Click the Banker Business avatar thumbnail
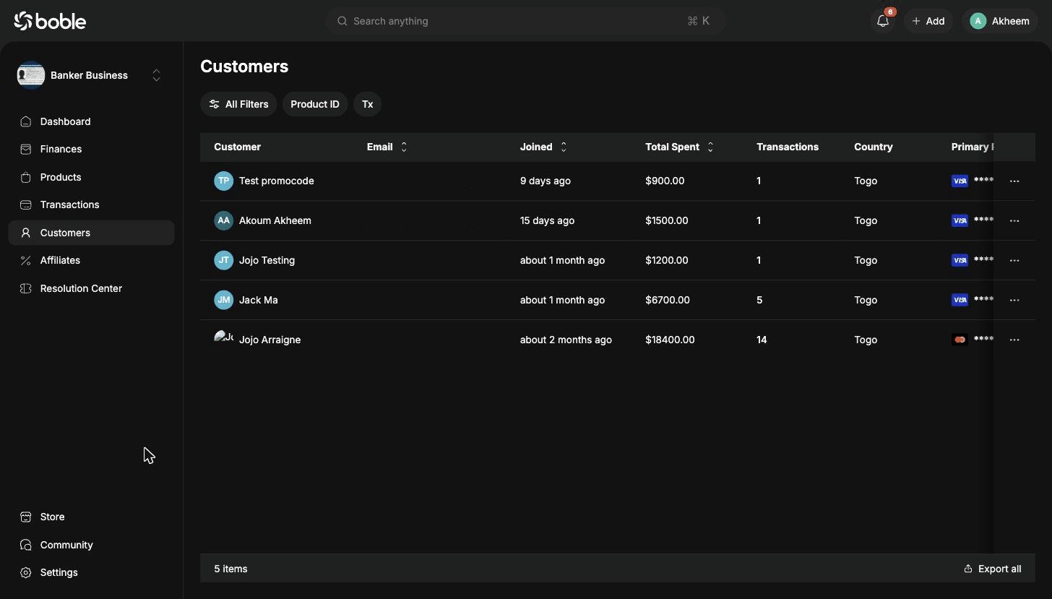1052x599 pixels. pos(31,75)
